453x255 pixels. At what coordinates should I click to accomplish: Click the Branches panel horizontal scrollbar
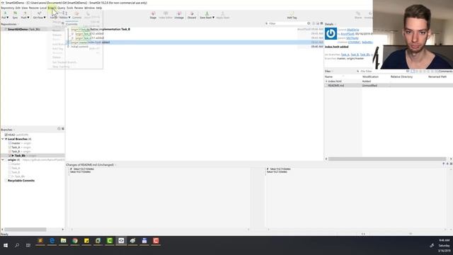point(25,229)
